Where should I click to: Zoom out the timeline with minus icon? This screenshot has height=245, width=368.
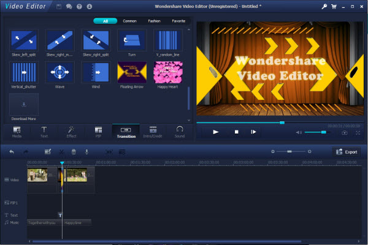point(273,152)
